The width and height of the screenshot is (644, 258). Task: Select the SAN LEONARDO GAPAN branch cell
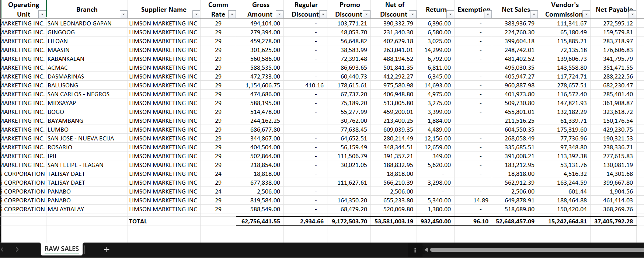click(87, 23)
